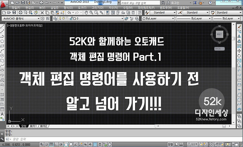The image size is (243, 147).
Task: Select the Rotate modify tool
Action: [239, 55]
